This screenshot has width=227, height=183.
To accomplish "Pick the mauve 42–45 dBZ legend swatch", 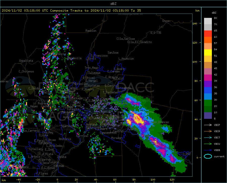I will (x=208, y=71).
